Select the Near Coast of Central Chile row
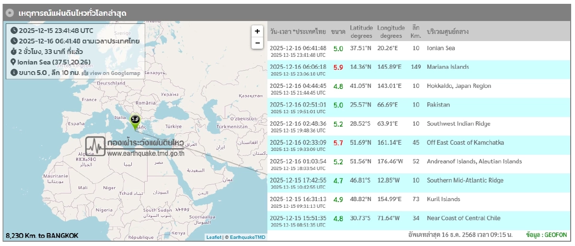This screenshot has height=246, width=575. [419, 221]
